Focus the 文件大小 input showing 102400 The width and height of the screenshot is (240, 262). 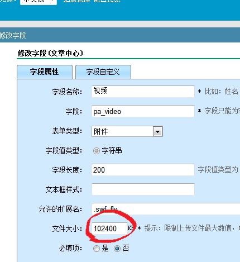[x=109, y=228]
